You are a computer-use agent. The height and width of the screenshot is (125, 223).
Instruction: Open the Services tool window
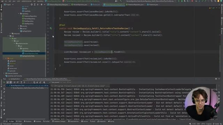pyautogui.click(x=85, y=121)
